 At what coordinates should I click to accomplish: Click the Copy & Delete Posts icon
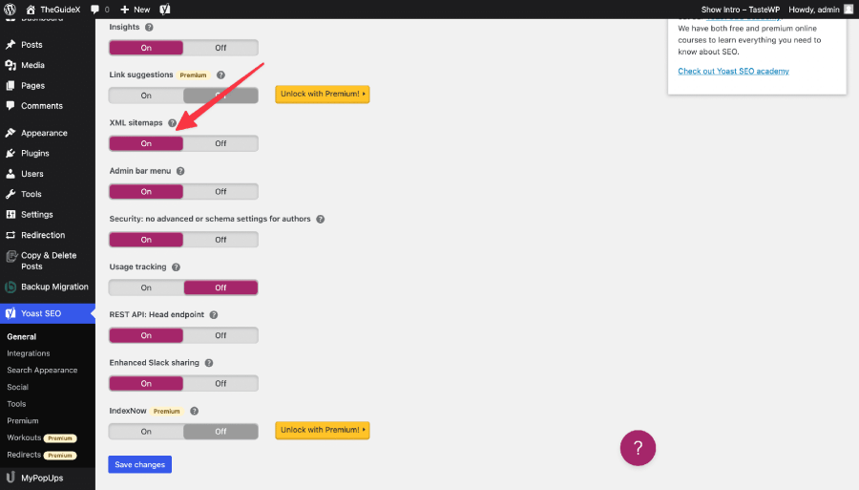pyautogui.click(x=10, y=256)
